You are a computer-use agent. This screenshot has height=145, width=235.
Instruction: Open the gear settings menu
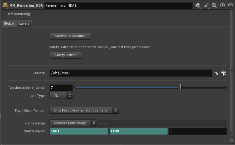coord(198,5)
